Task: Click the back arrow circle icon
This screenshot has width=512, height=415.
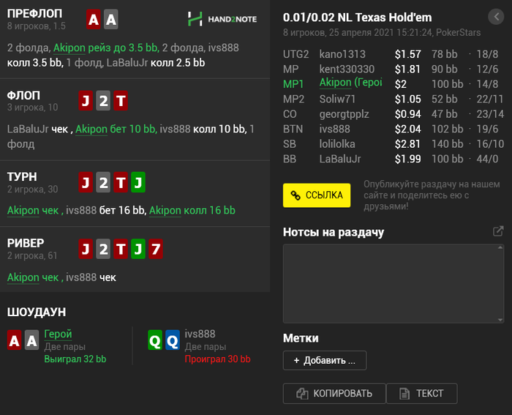Action: coord(496,16)
